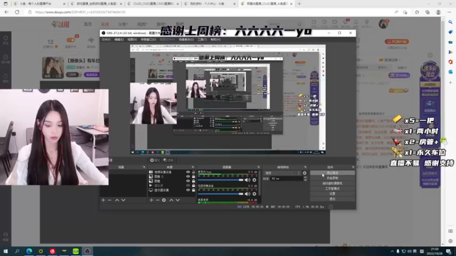
Task: Pop out the 来源 (sources) dock
Action: tap(193, 167)
